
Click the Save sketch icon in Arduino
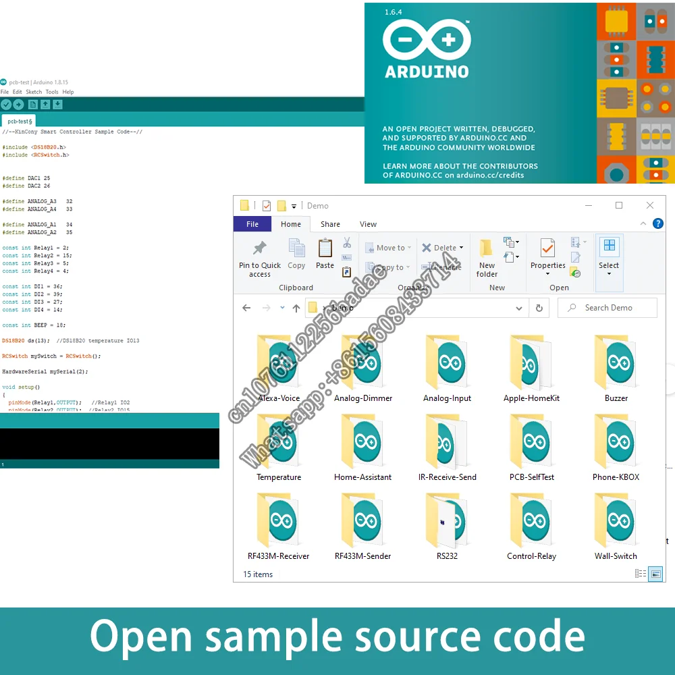point(57,104)
